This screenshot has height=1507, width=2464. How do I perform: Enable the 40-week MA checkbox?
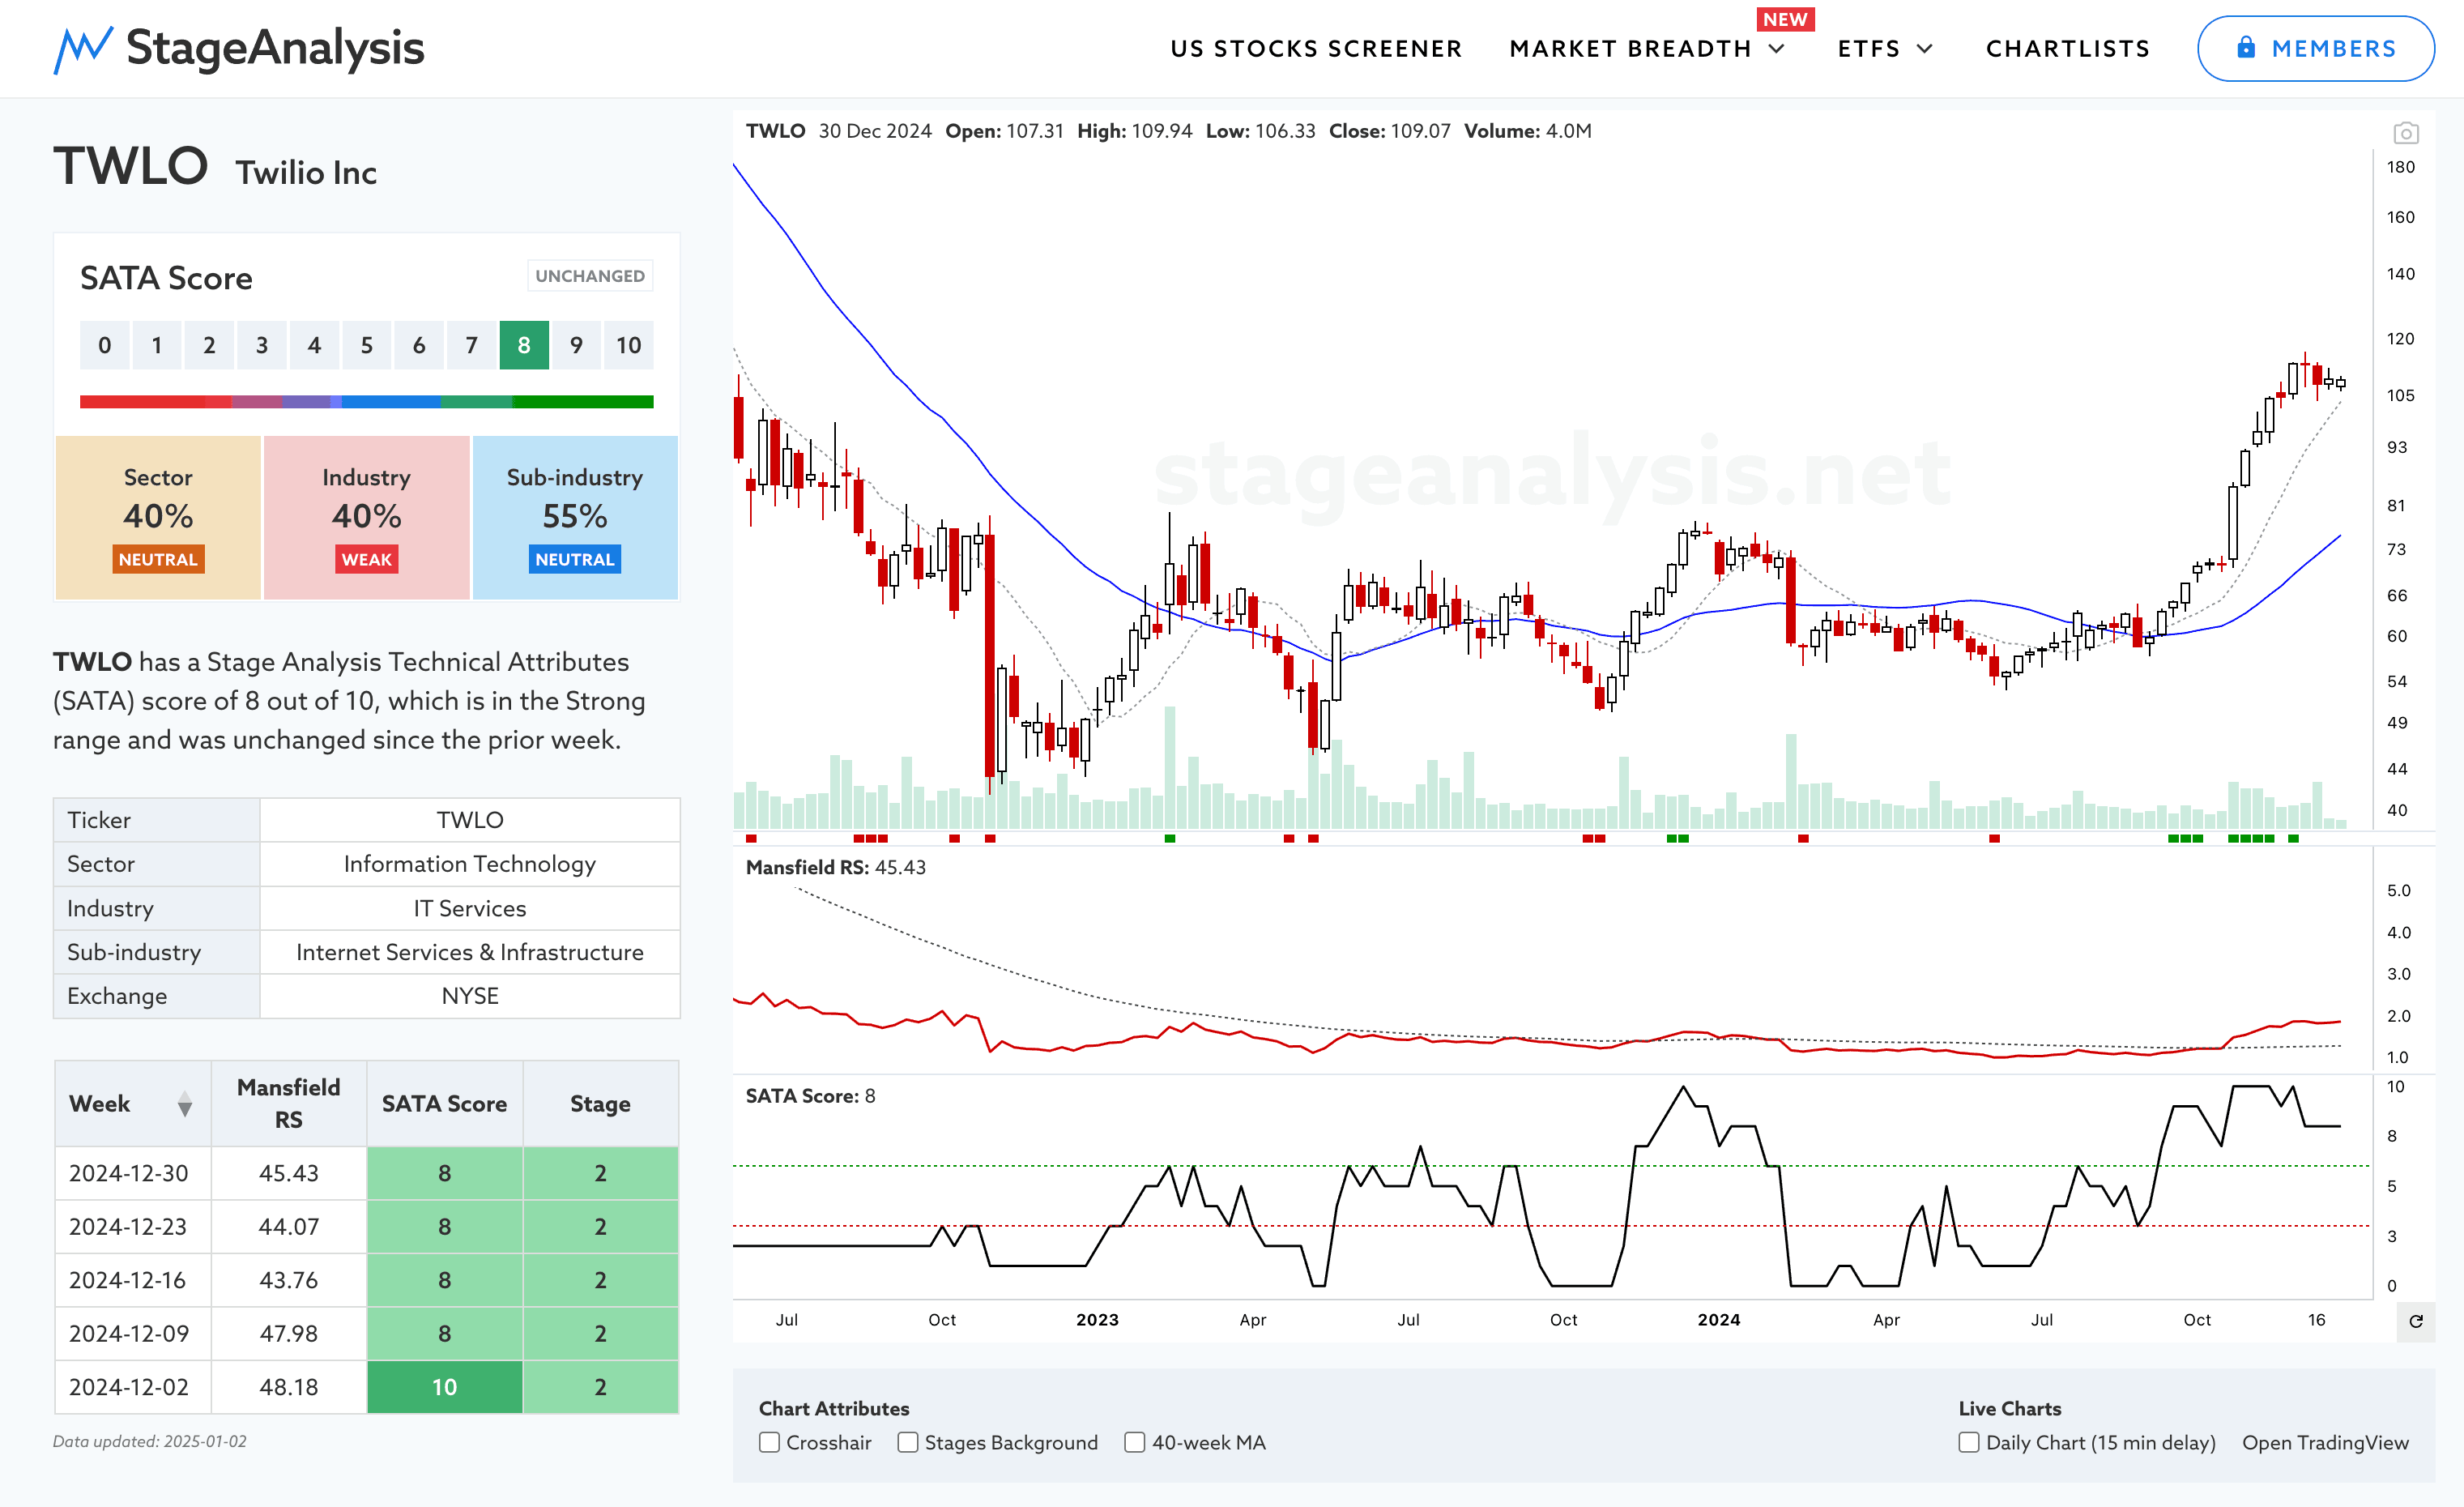click(1134, 1442)
